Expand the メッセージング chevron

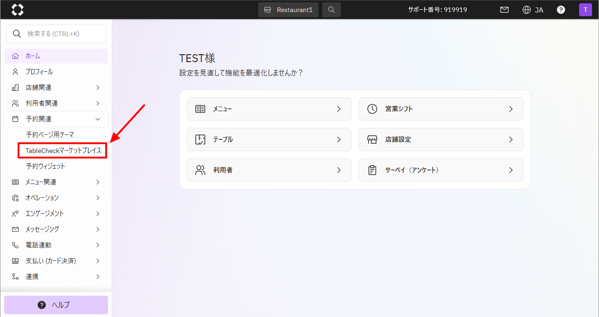tap(98, 229)
